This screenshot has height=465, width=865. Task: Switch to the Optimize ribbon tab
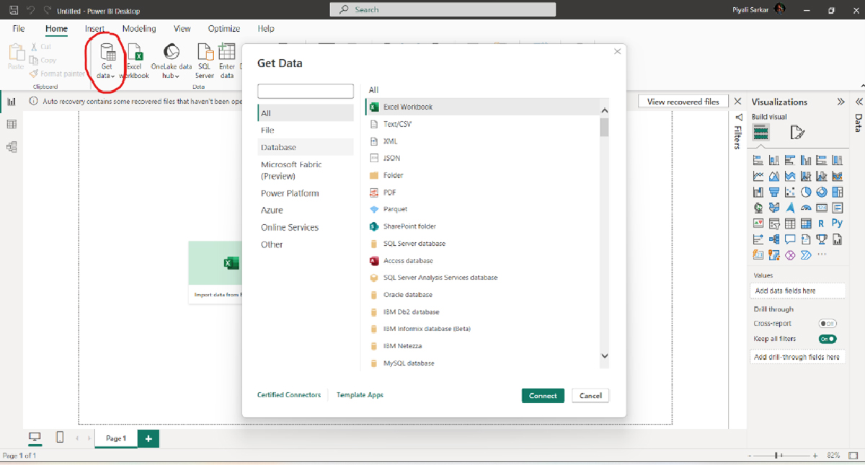pos(224,29)
